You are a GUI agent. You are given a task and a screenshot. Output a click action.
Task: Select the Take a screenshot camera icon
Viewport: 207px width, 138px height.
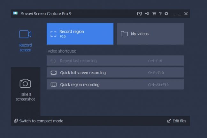coord(25,84)
